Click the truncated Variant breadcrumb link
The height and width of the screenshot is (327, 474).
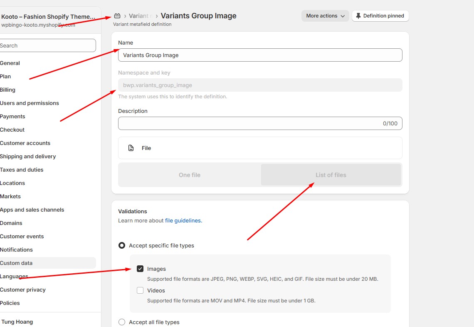click(x=139, y=16)
